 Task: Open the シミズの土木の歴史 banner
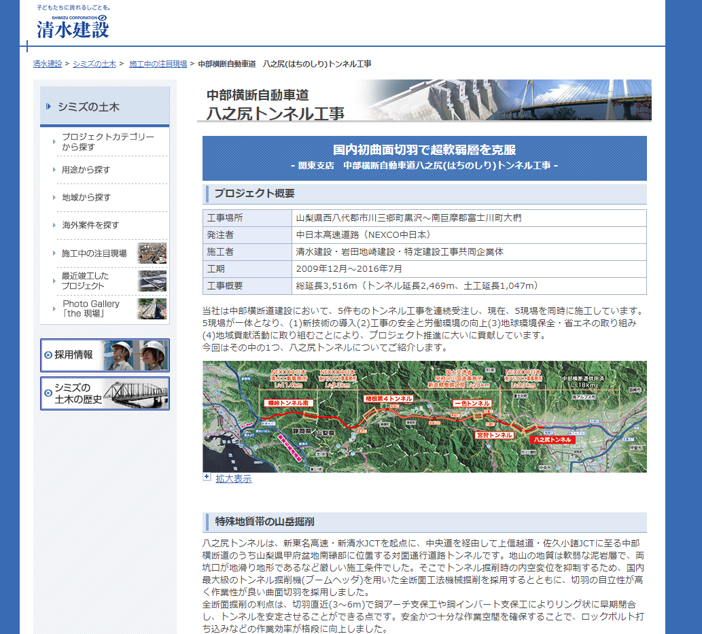[x=105, y=393]
